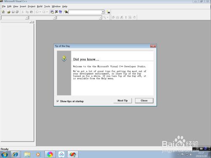Click the Close button in Tip dialog

pos(144,101)
